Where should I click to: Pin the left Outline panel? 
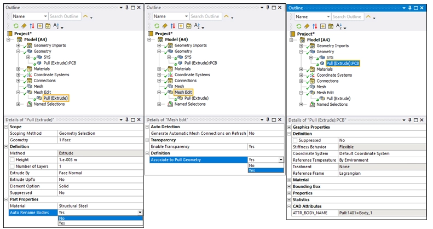point(126,7)
